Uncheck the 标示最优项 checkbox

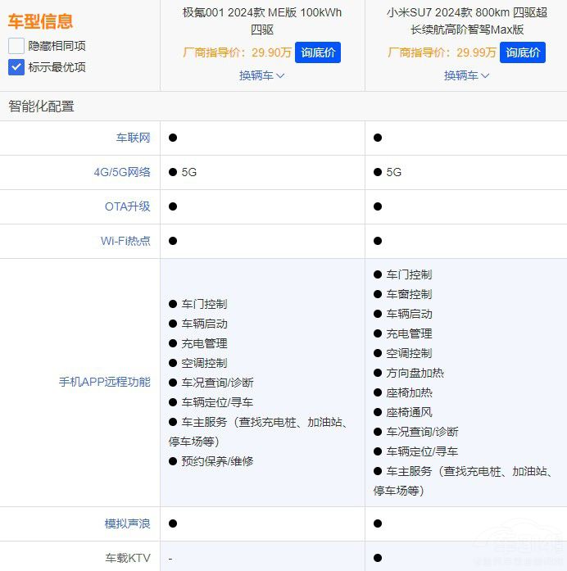click(16, 67)
